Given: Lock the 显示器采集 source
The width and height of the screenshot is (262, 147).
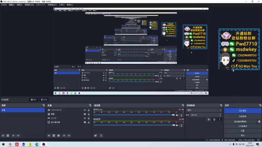Looking at the screenshot, I should (89, 122).
